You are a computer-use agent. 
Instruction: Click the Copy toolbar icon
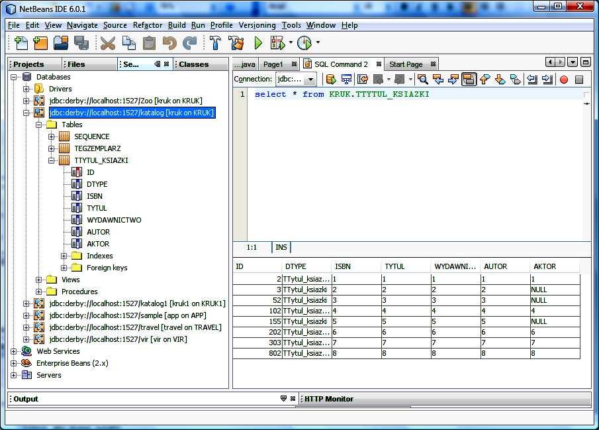[129, 43]
